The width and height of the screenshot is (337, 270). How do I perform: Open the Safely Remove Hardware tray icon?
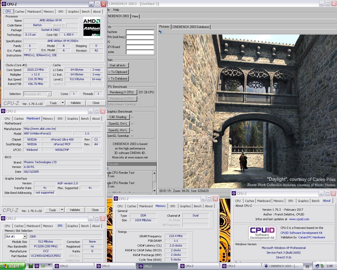tap(322, 266)
